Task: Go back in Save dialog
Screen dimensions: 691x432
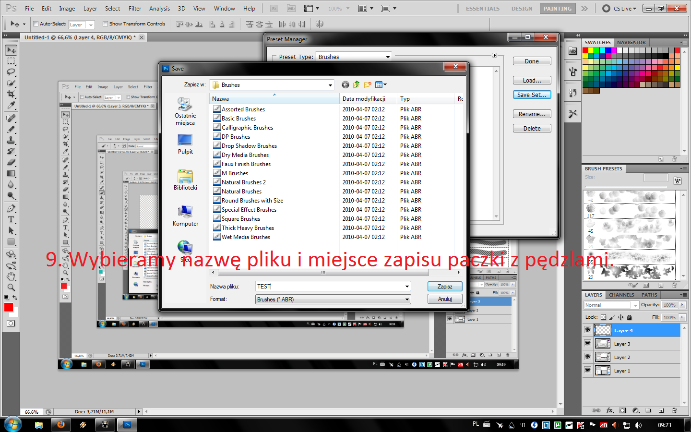Action: click(345, 85)
